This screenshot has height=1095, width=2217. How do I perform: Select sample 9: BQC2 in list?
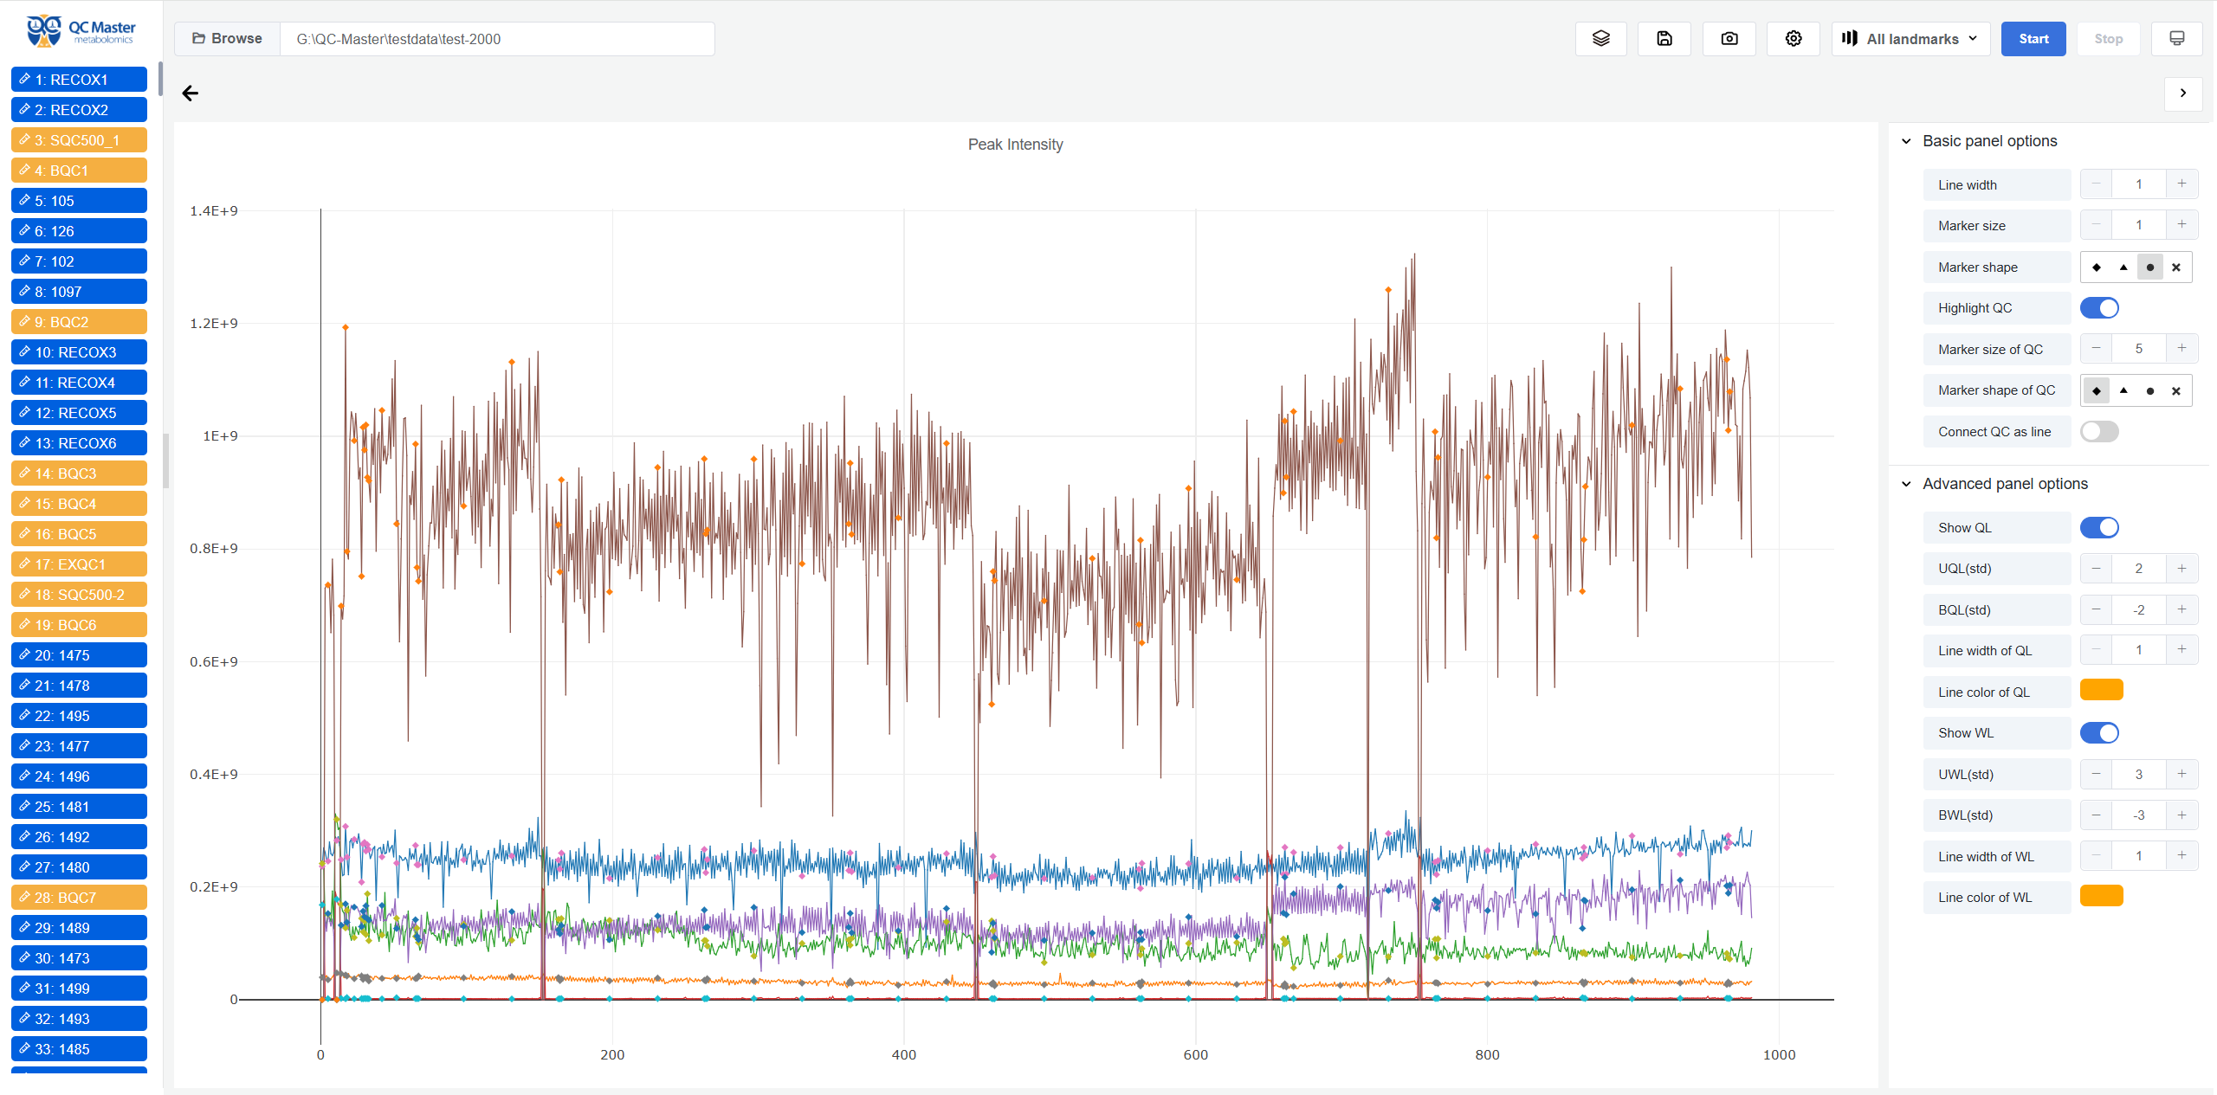79,322
